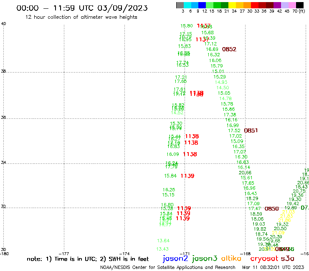309x271 pixels.
Task: Click the '40' latitude axis label
Action: [x=3, y=24]
